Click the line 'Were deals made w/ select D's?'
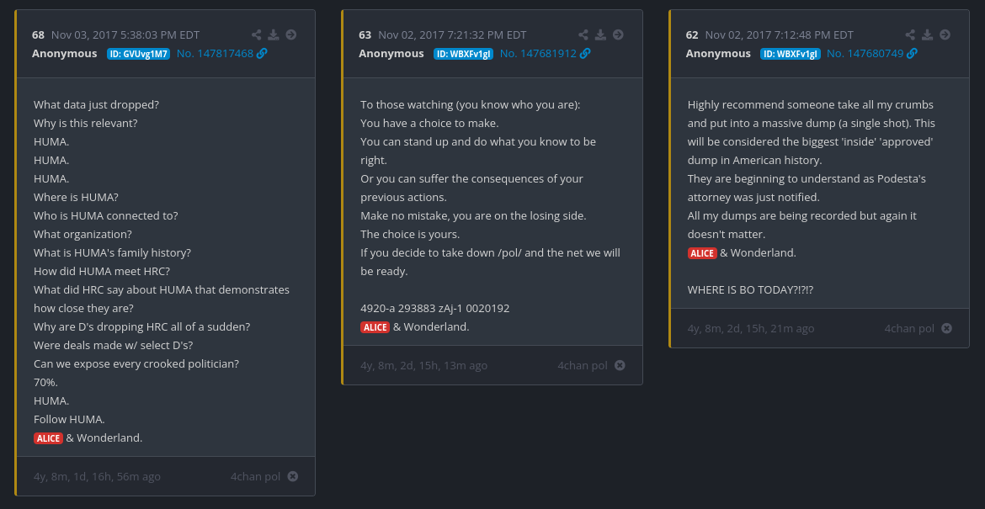Viewport: 985px width, 509px height. 114,345
